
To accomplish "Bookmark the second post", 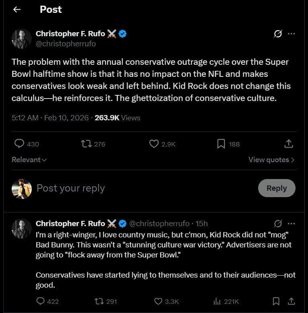I will pyautogui.click(x=276, y=301).
